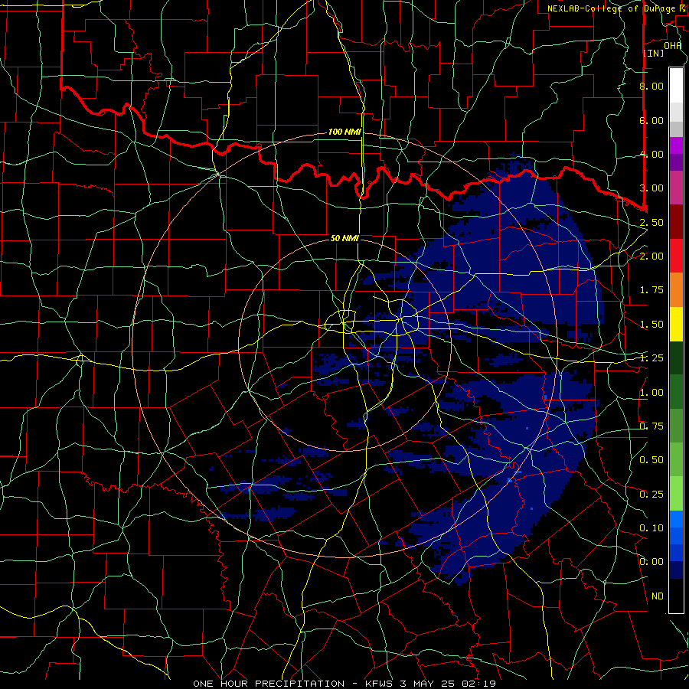Select the '0.75' legend value
The image size is (689, 689).
[651, 426]
